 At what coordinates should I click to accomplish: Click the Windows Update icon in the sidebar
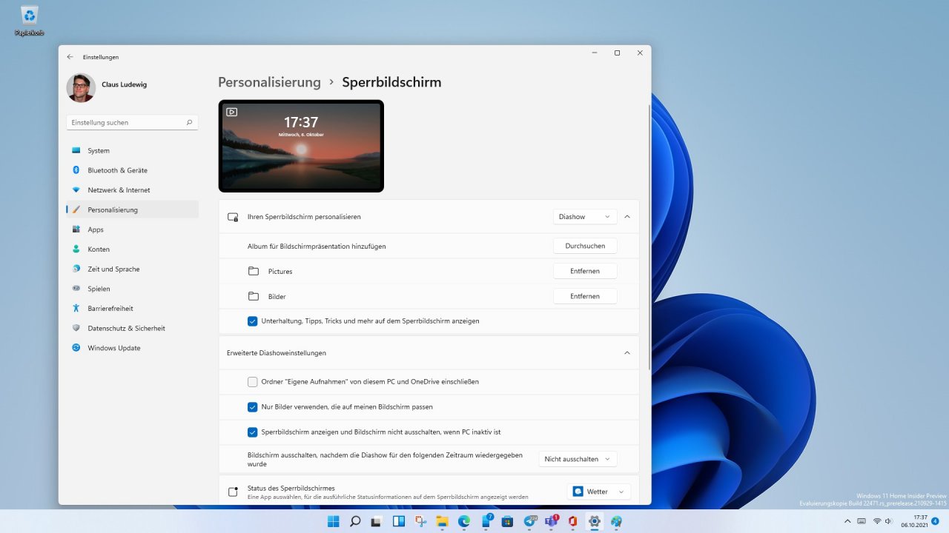coord(76,348)
